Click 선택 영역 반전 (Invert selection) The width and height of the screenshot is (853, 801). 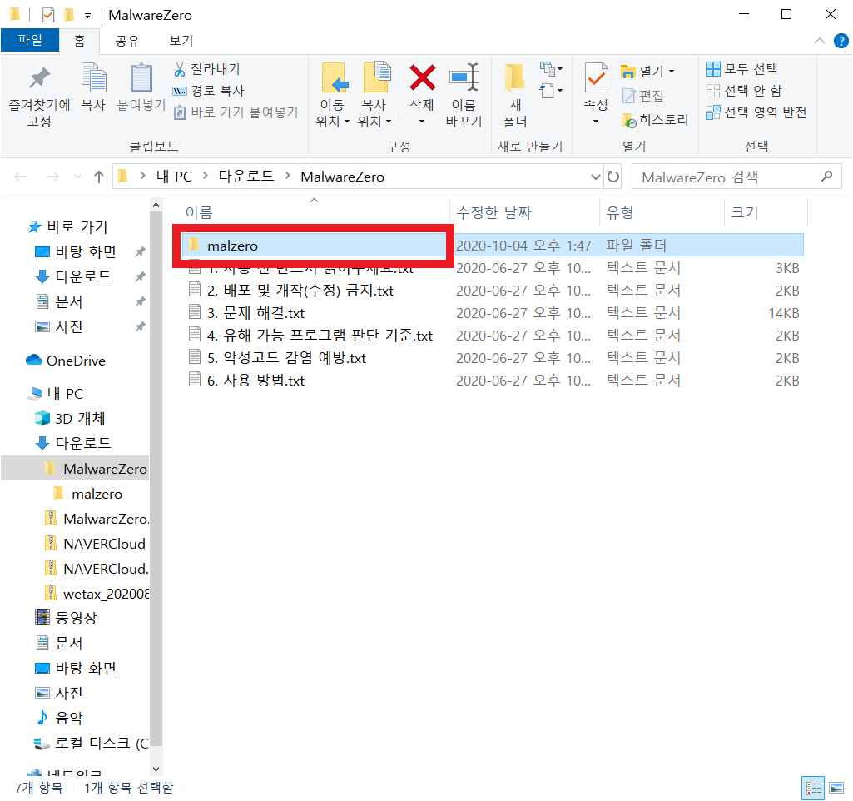tap(756, 112)
